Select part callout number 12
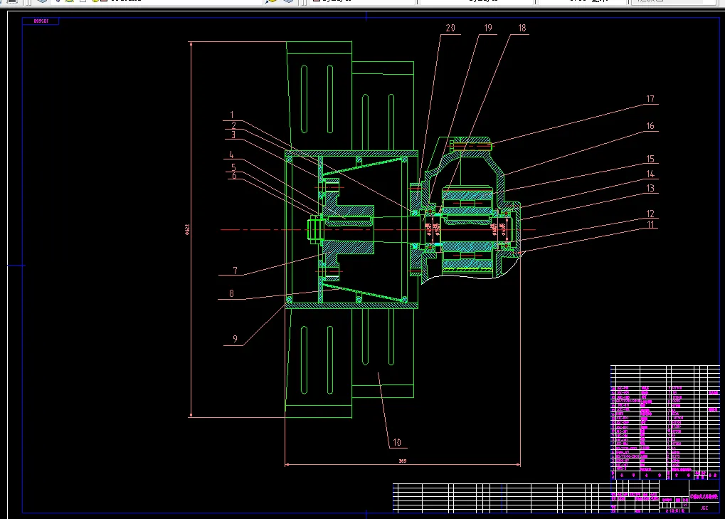Viewport: 725px width, 519px height. coord(650,214)
